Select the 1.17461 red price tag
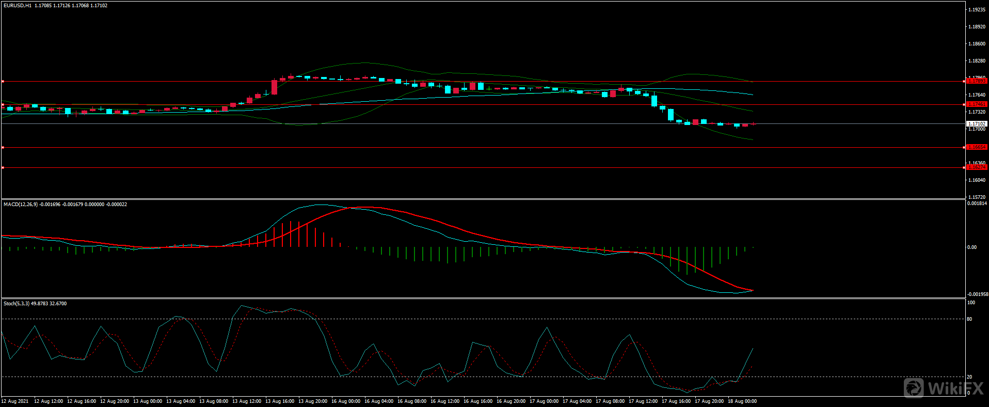Viewport: 989px width, 407px height. [977, 104]
